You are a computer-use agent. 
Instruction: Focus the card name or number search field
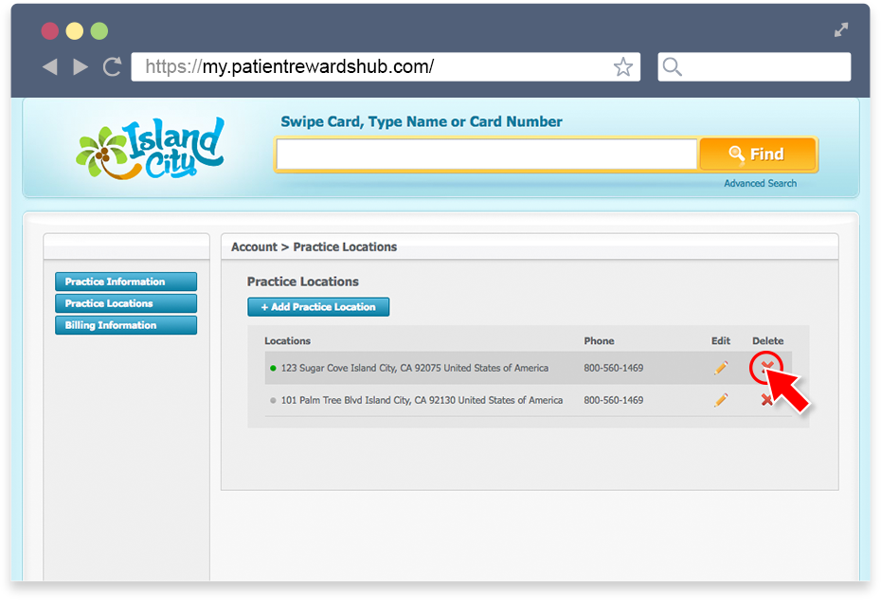click(487, 155)
